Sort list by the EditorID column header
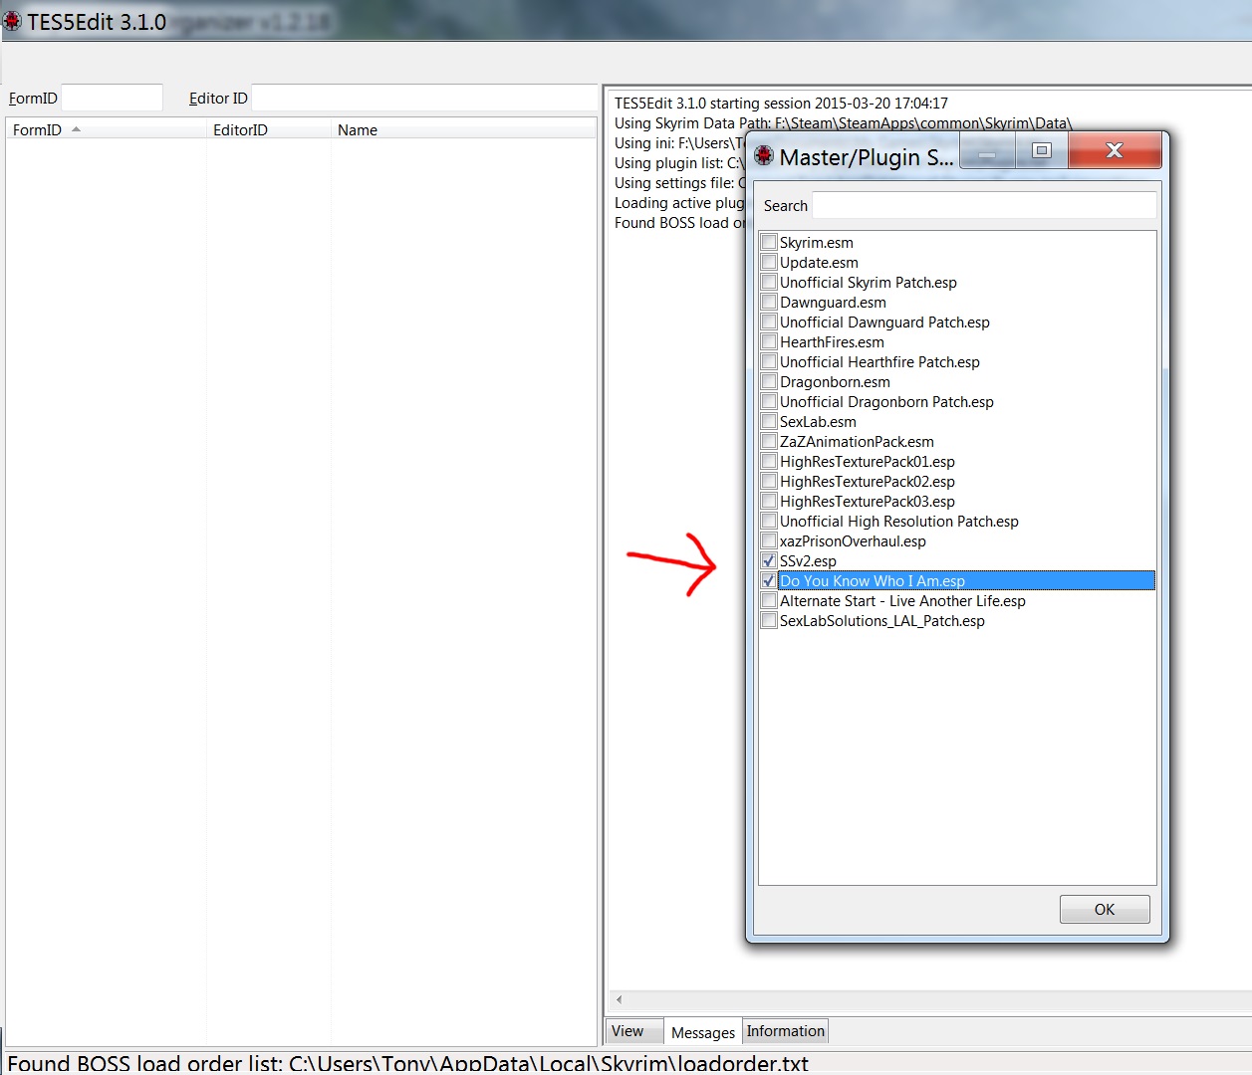Screen dimensions: 1252x1075 (240, 130)
